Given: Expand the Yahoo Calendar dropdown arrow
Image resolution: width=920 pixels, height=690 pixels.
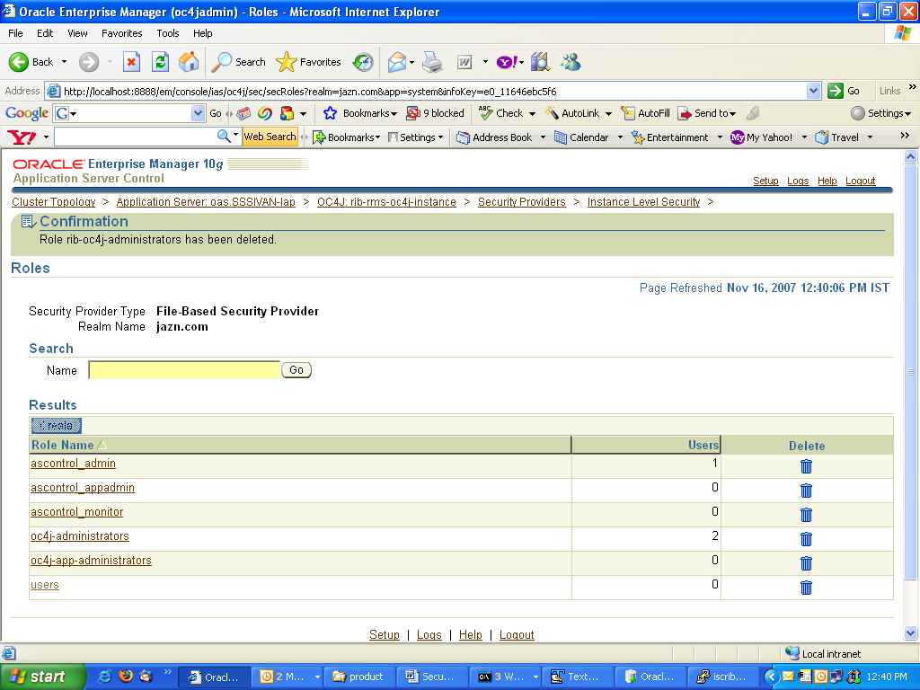Looking at the screenshot, I should pos(620,137).
